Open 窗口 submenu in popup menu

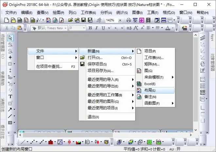coord(53,57)
